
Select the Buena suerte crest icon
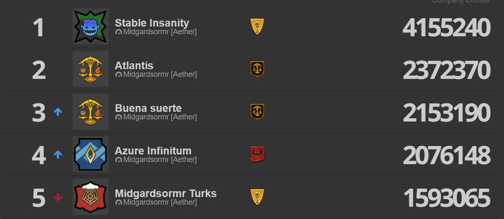(x=91, y=112)
